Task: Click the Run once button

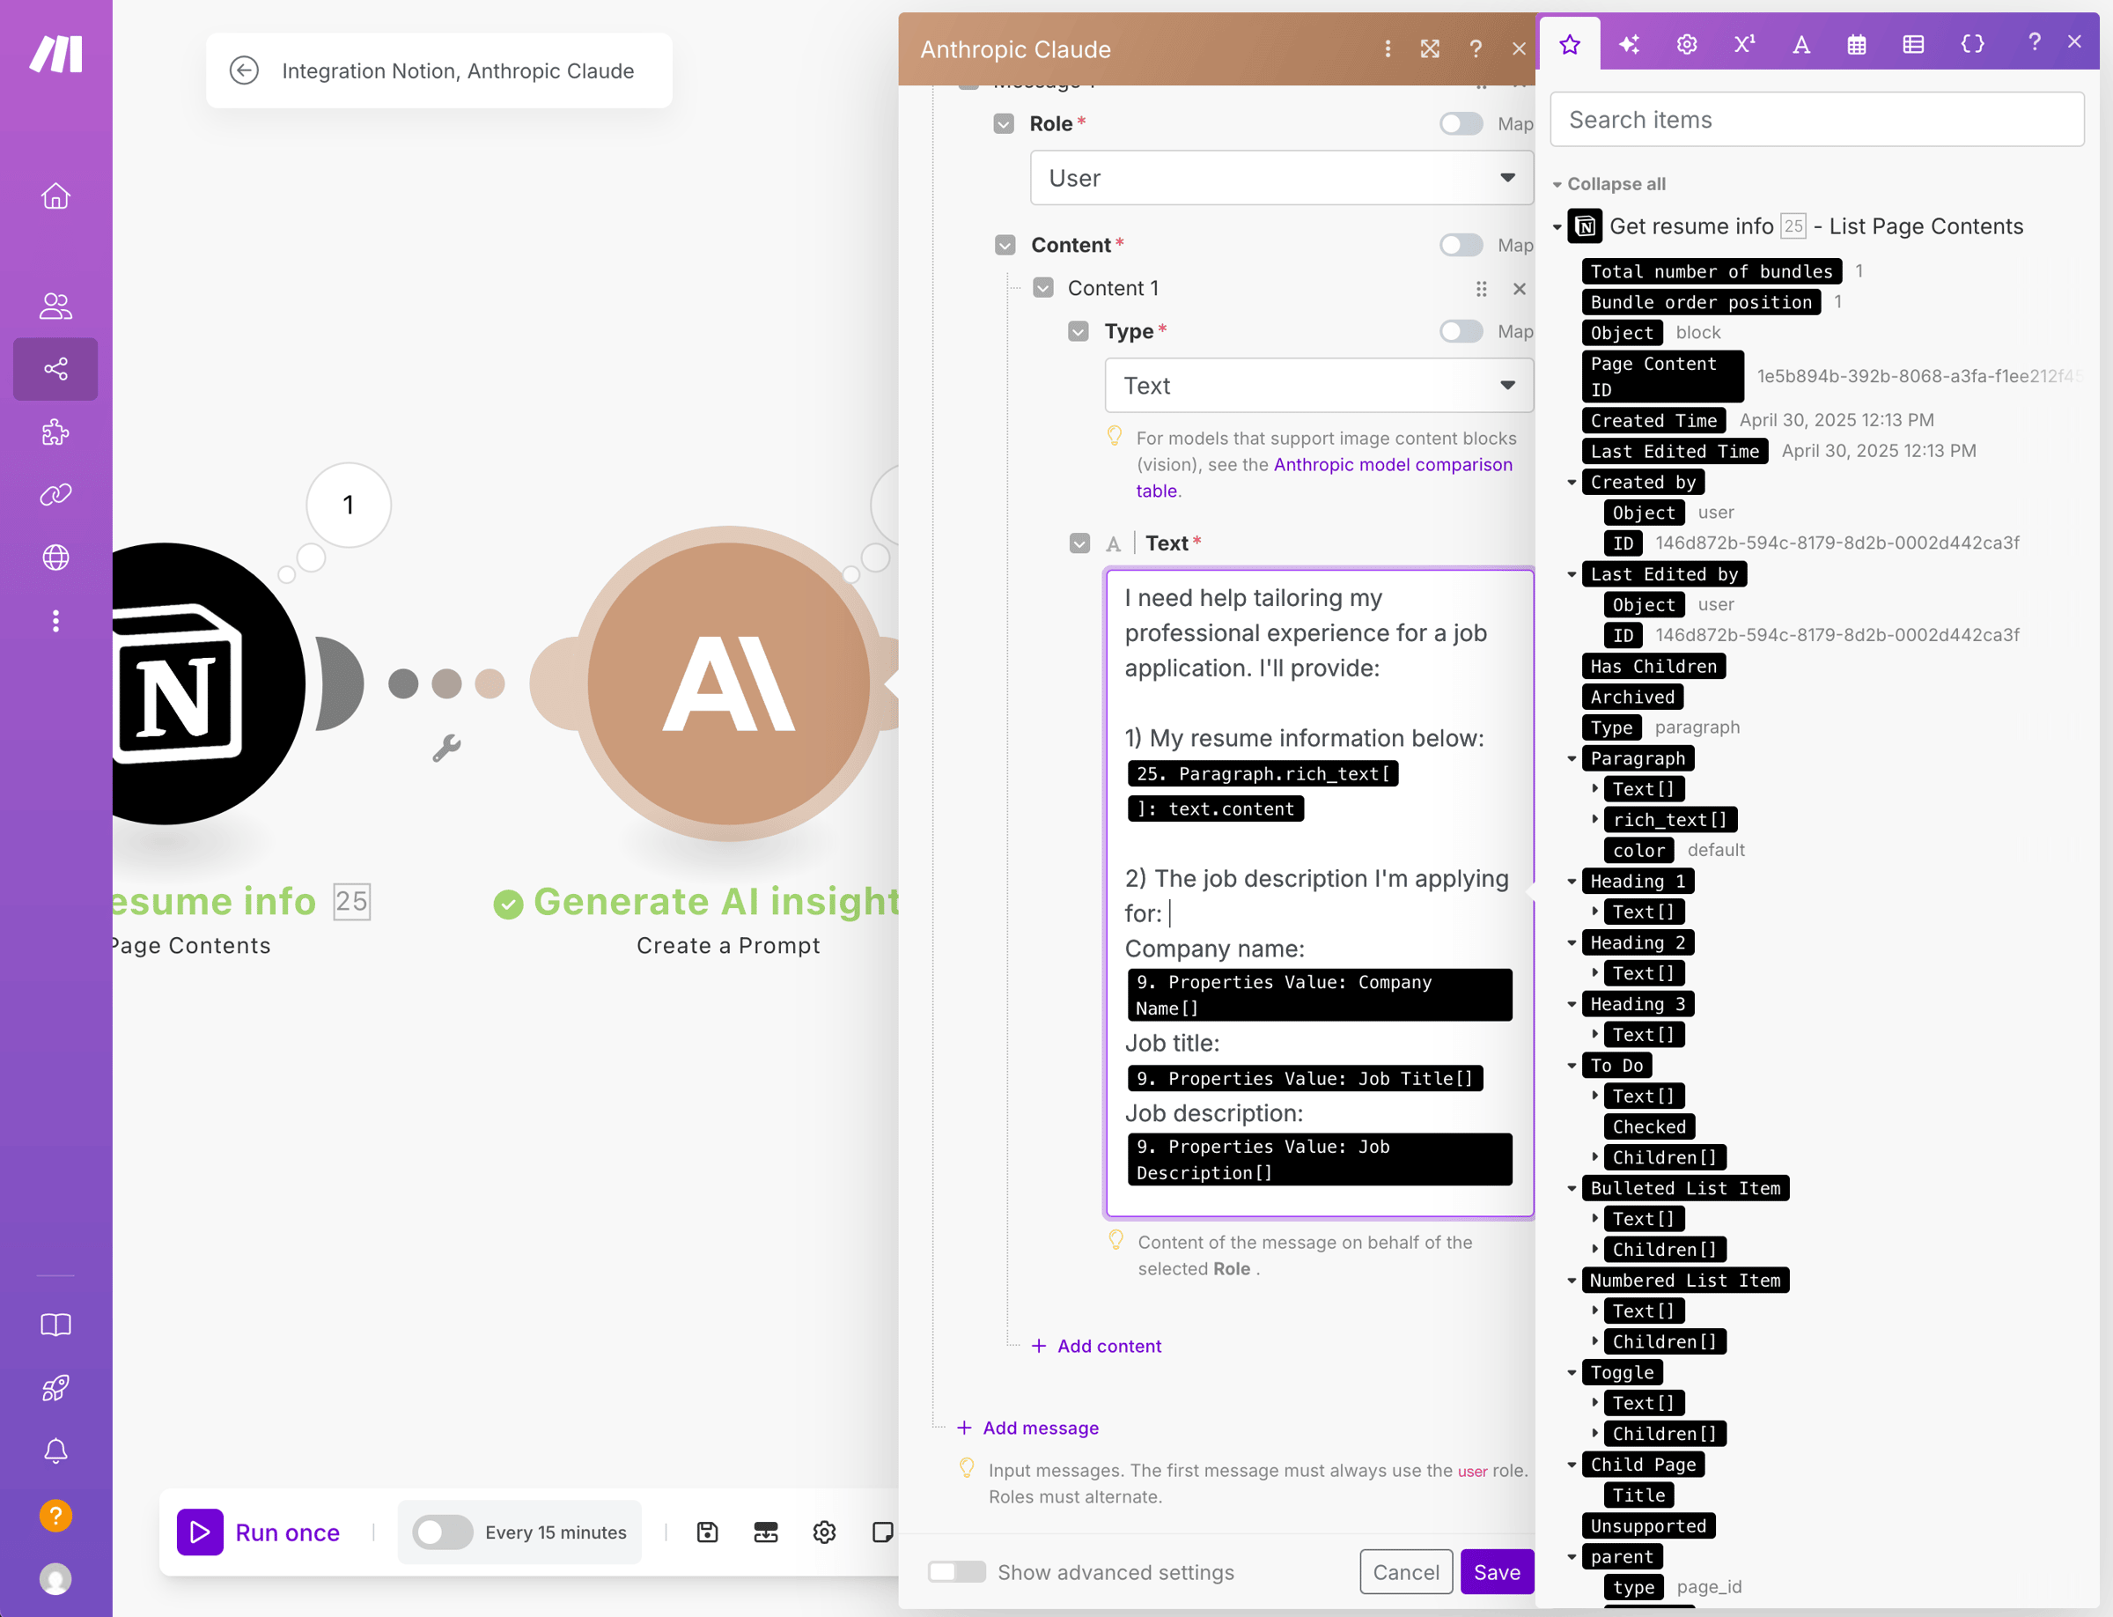Action: (259, 1532)
